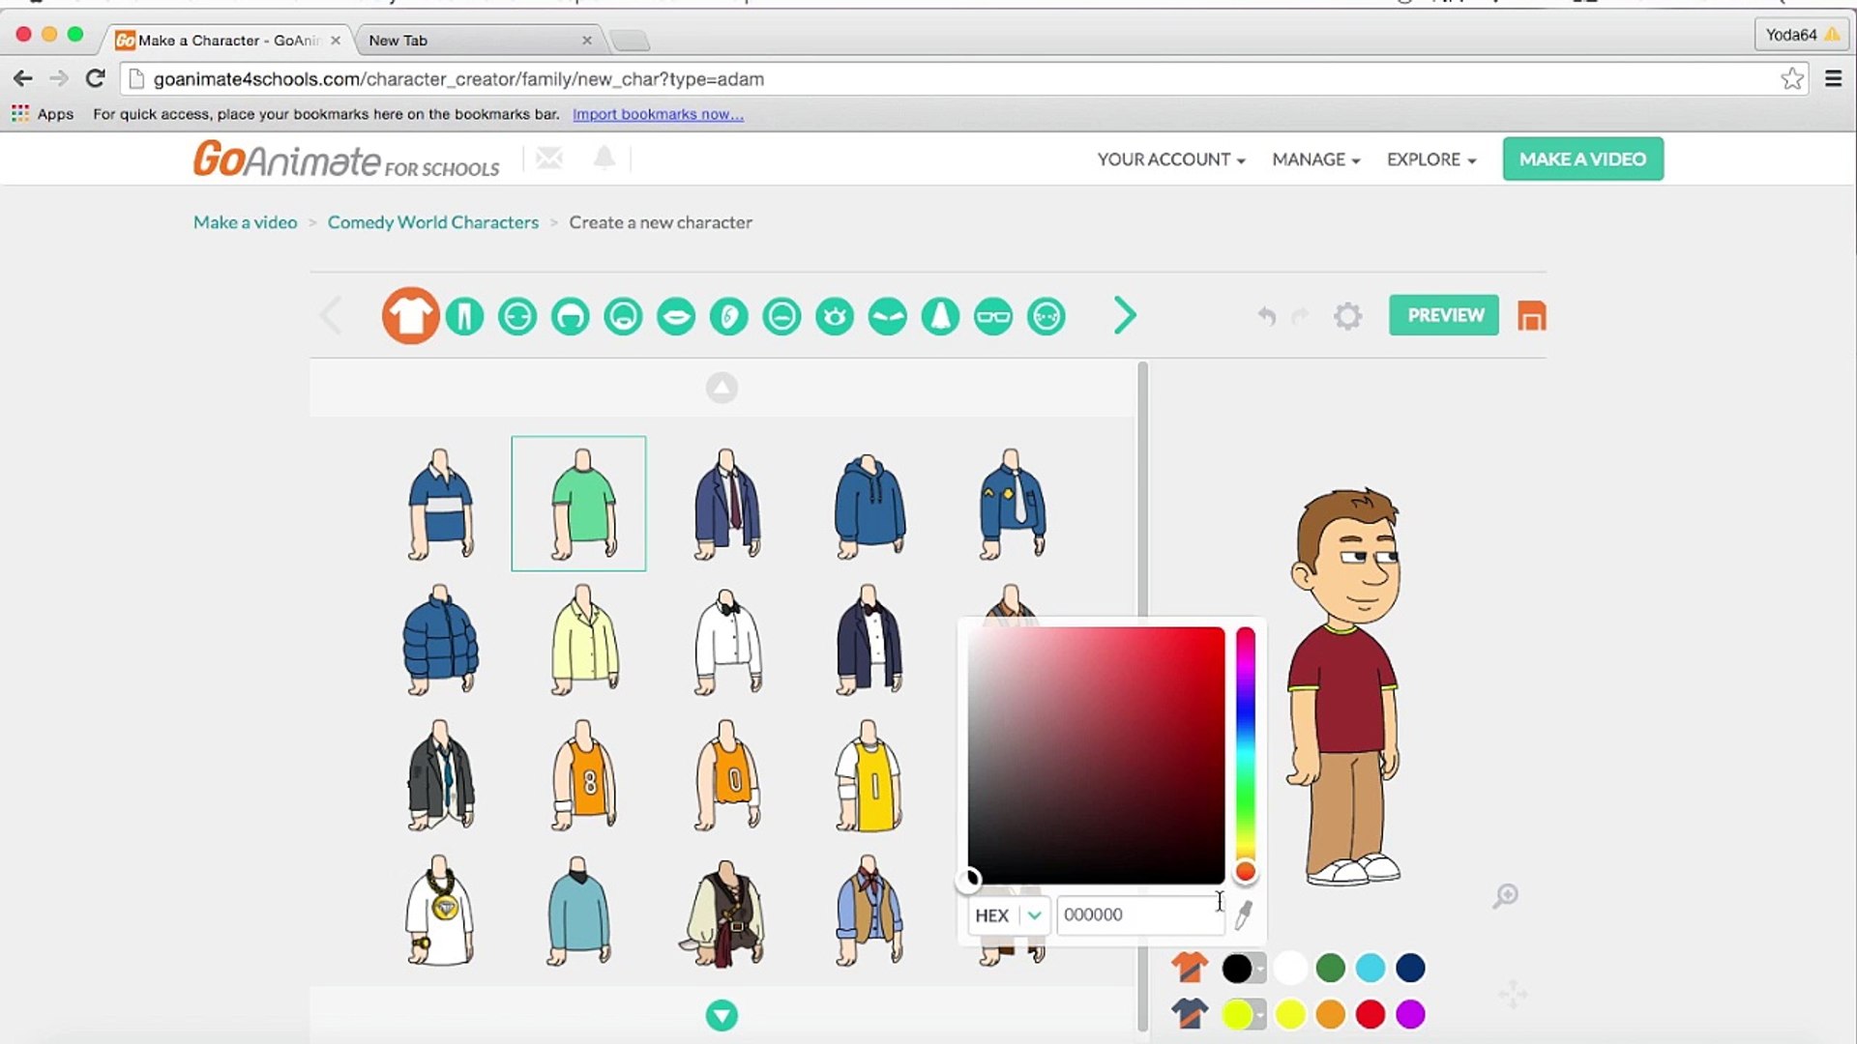Open the eyes category icon
1857x1044 pixels.
pos(835,316)
